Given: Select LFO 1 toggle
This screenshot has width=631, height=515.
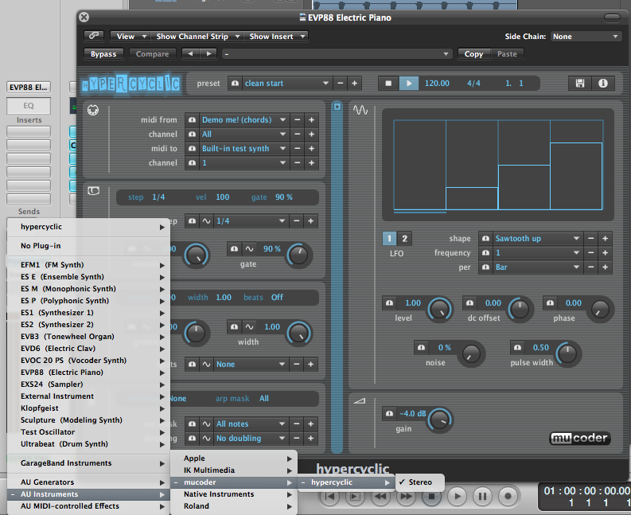Looking at the screenshot, I should point(390,239).
